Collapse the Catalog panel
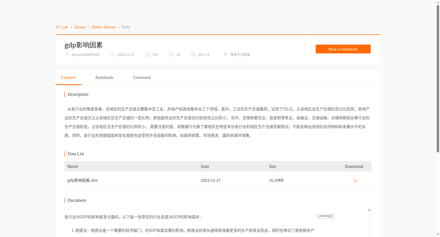The width and height of the screenshot is (440, 237). coord(331,216)
